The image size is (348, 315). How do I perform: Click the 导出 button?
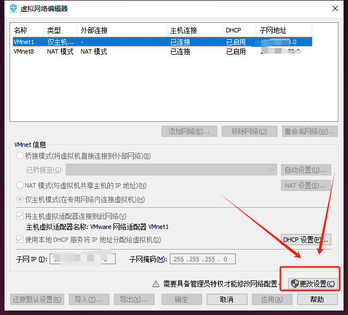point(134,299)
